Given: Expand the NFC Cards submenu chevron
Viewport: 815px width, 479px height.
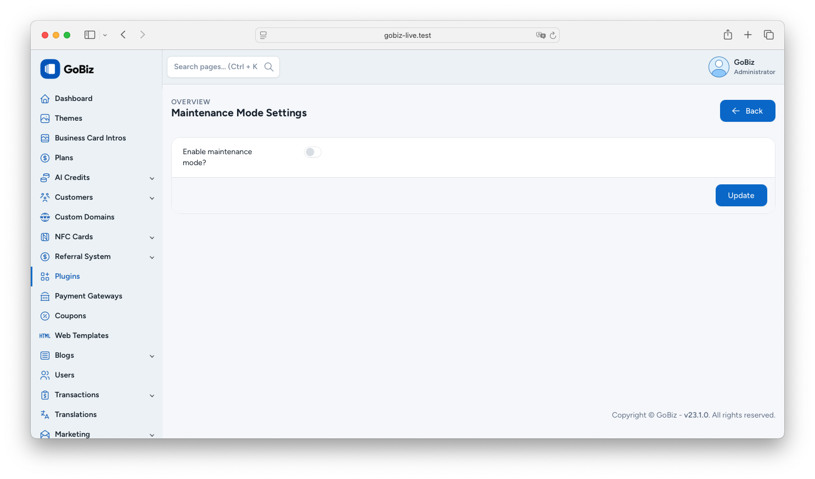Looking at the screenshot, I should tap(152, 238).
